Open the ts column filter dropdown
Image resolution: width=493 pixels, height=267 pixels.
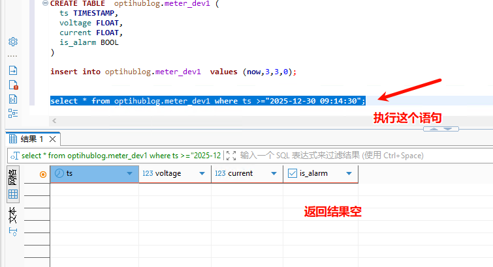tap(129, 174)
